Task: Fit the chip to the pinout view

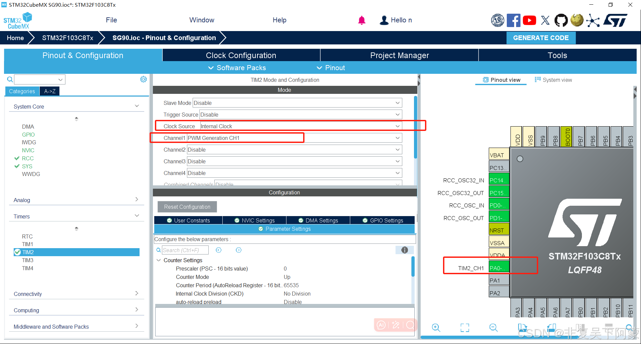Action: 465,328
